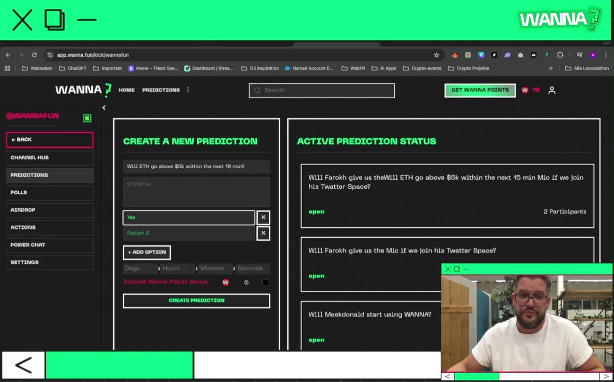
Task: Open site info icon in the address bar
Action: [x=50, y=55]
